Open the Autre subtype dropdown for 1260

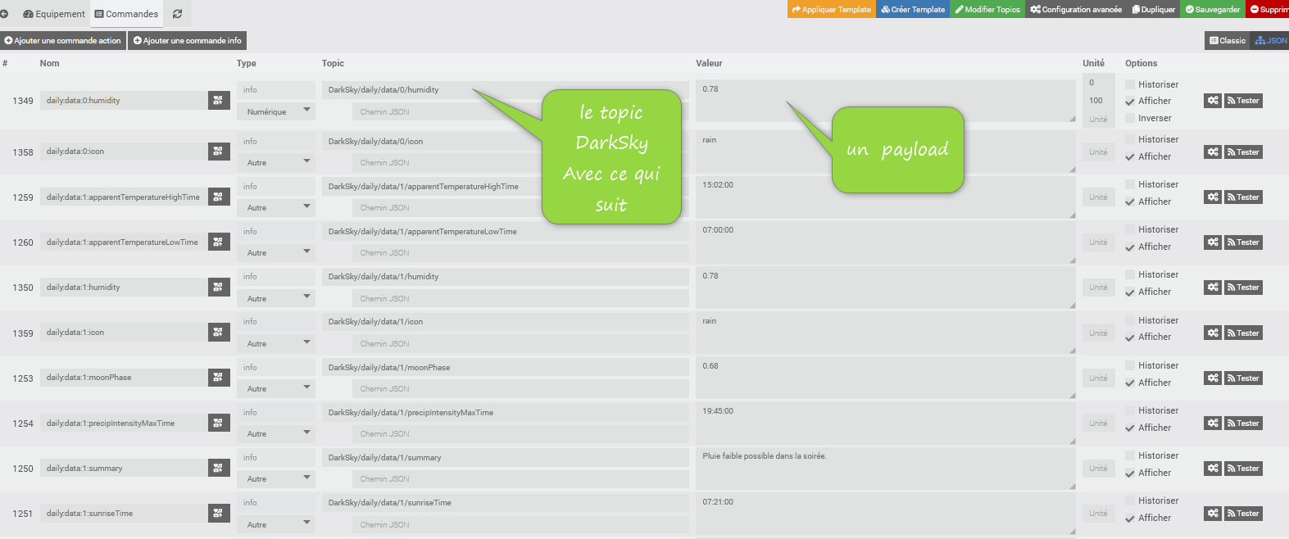pyautogui.click(x=276, y=253)
